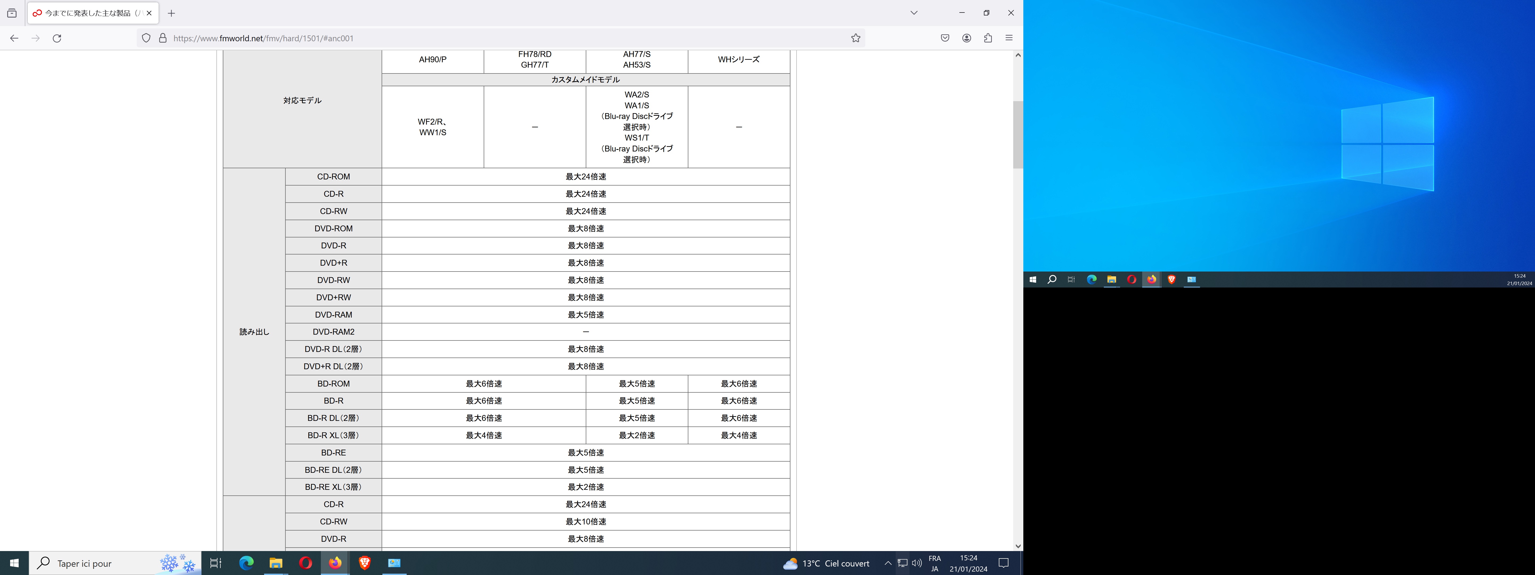Switch the FRA JA input language indicator
Image resolution: width=1535 pixels, height=575 pixels.
(x=935, y=563)
